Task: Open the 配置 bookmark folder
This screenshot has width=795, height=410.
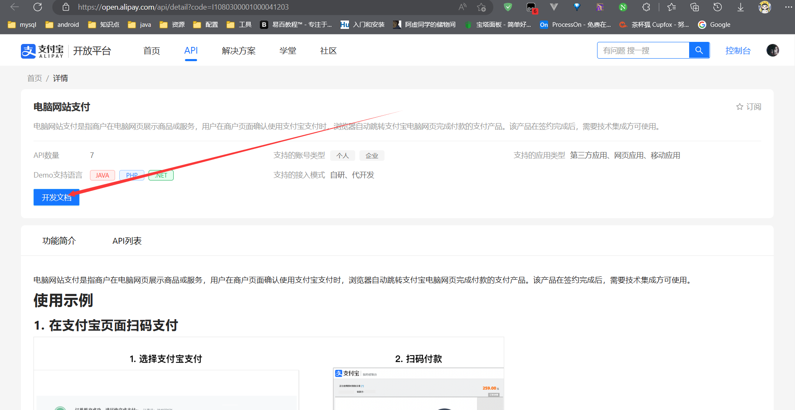Action: pyautogui.click(x=205, y=25)
